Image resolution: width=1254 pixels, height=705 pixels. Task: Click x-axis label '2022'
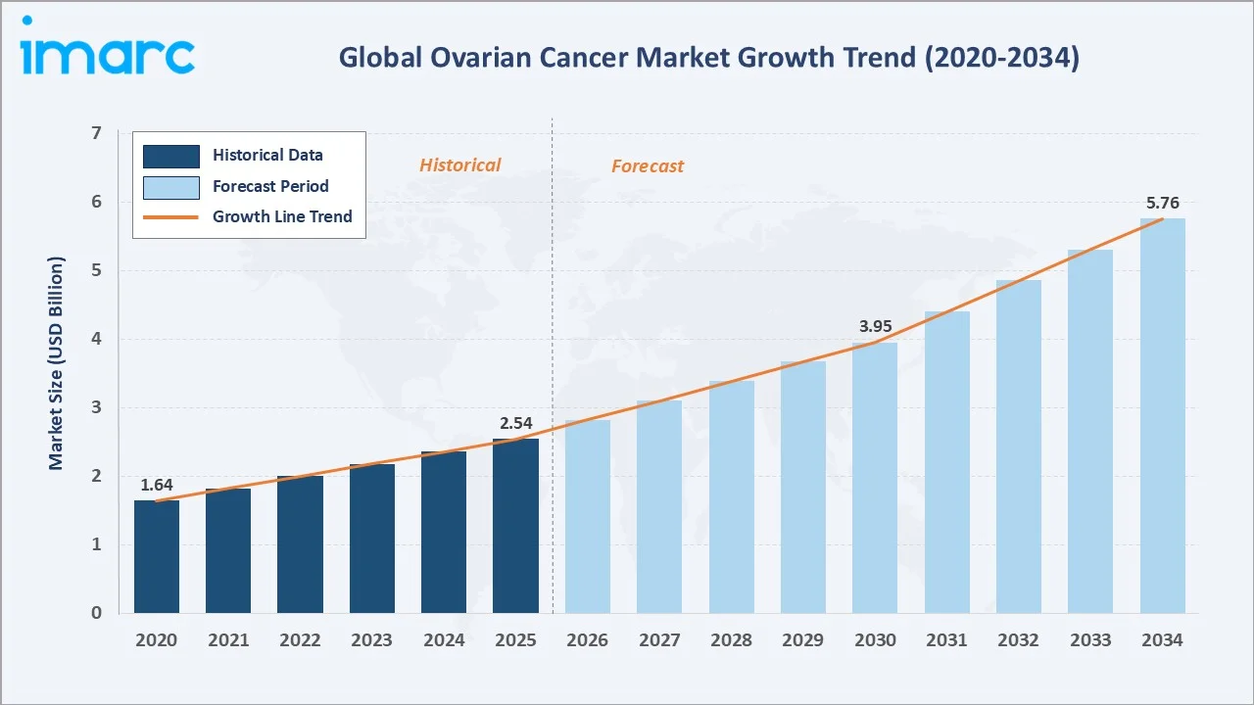(x=300, y=640)
